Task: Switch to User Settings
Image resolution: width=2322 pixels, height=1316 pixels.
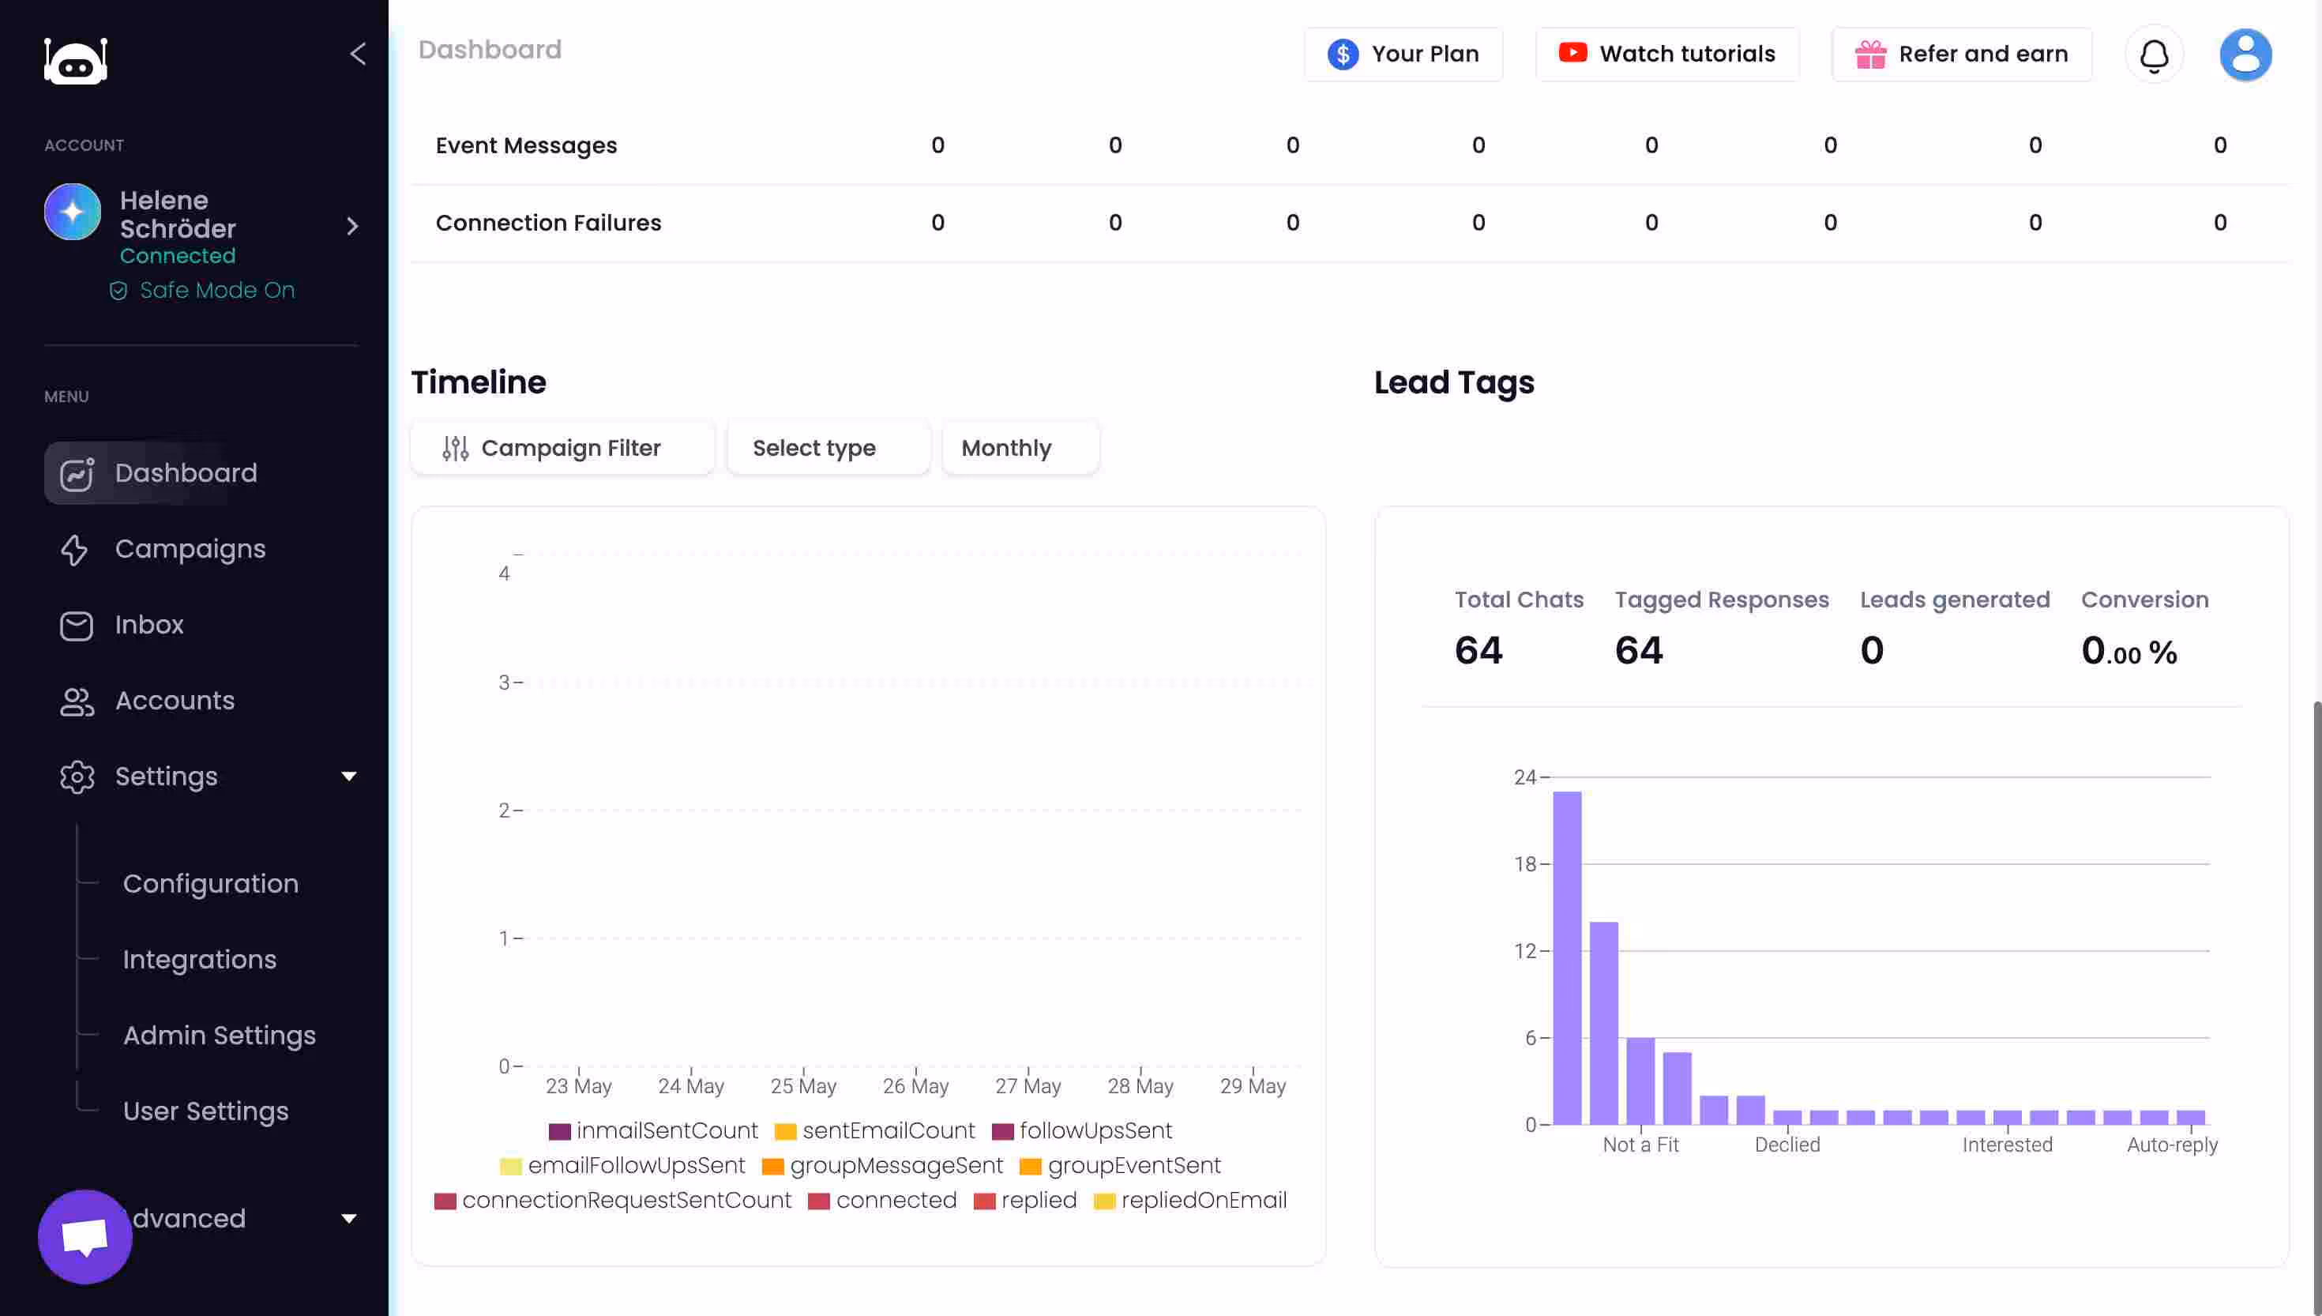Action: click(205, 1111)
